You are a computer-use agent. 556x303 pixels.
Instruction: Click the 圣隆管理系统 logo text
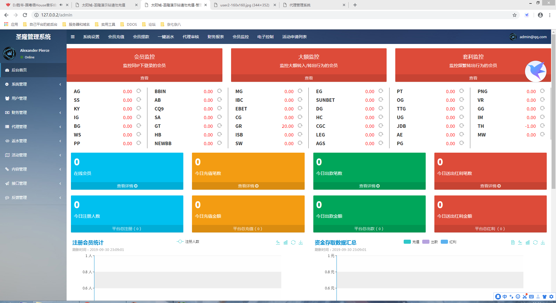(34, 37)
